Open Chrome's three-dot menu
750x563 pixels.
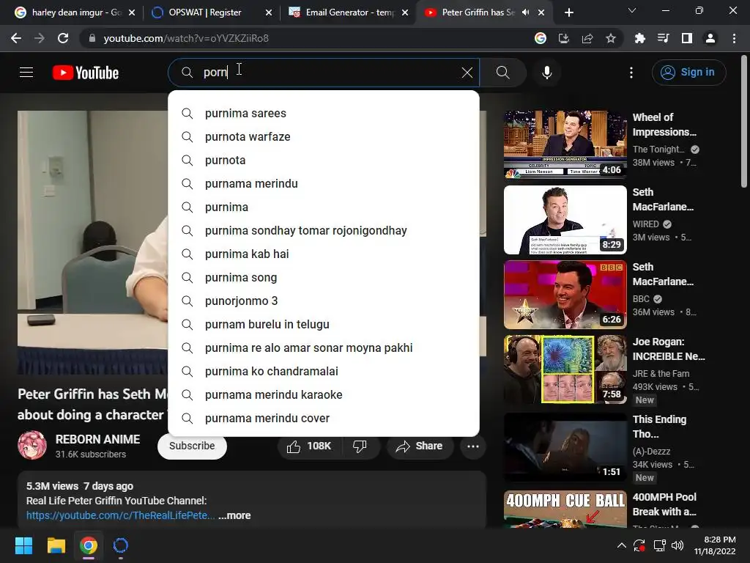pos(734,38)
